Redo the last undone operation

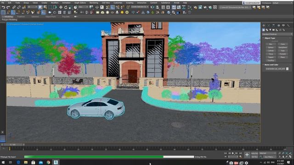point(8,7)
